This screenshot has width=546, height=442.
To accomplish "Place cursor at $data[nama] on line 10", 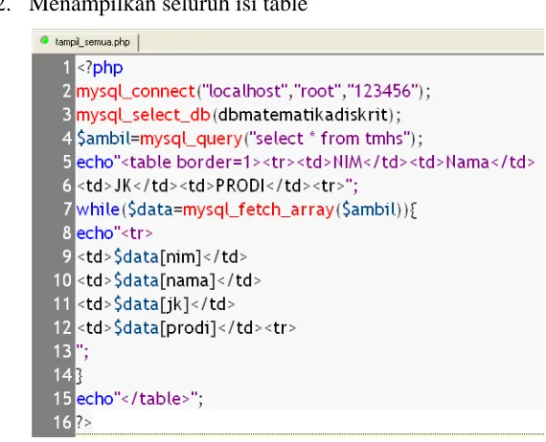I will 165,281.
